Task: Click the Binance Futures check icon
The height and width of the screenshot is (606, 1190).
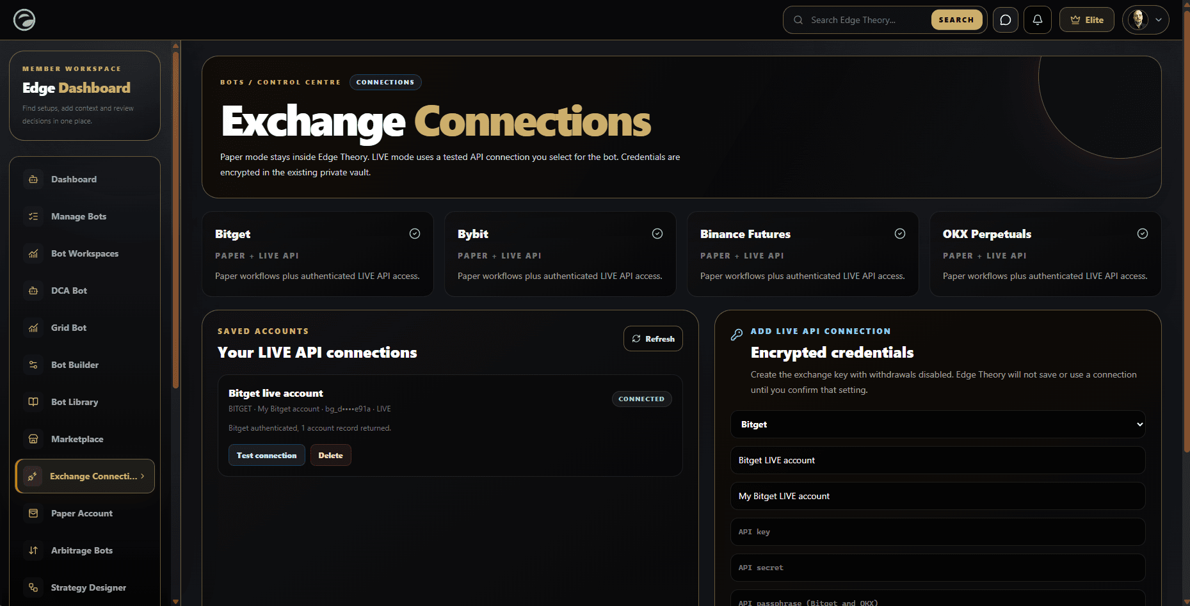Action: click(900, 234)
